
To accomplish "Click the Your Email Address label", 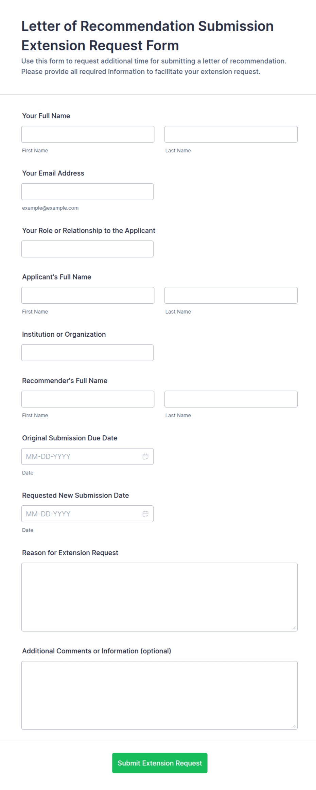I will click(53, 173).
